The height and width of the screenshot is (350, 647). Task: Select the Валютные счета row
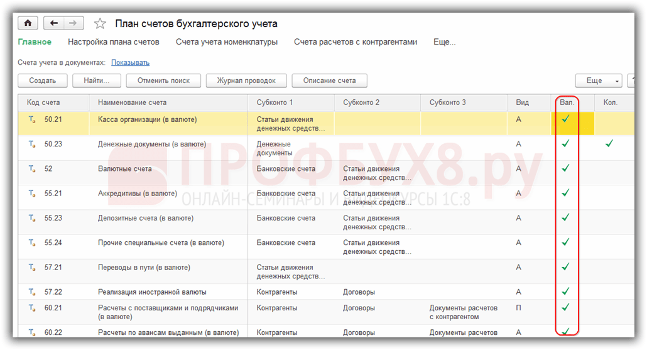[x=326, y=173]
